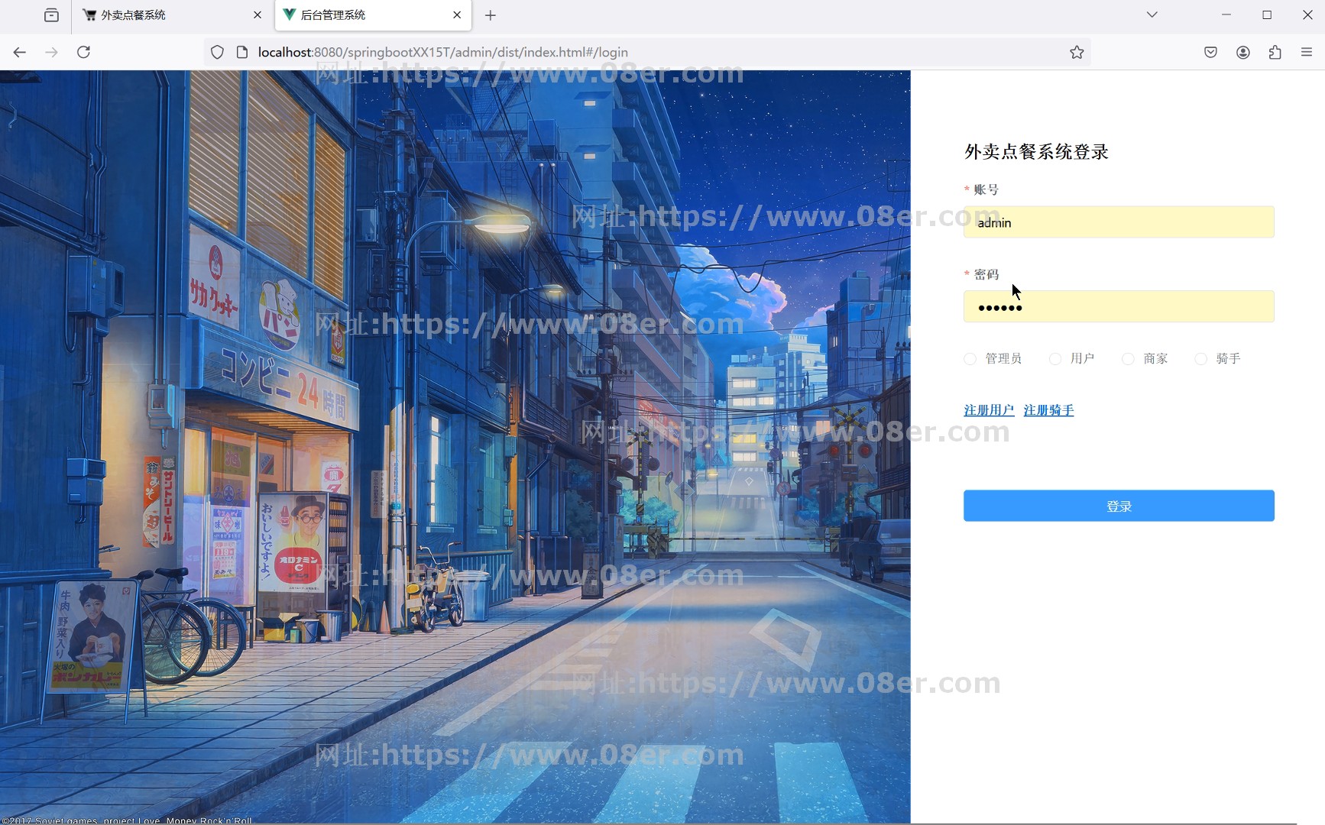Image resolution: width=1325 pixels, height=825 pixels.
Task: Open a new browser tab
Action: (x=491, y=15)
